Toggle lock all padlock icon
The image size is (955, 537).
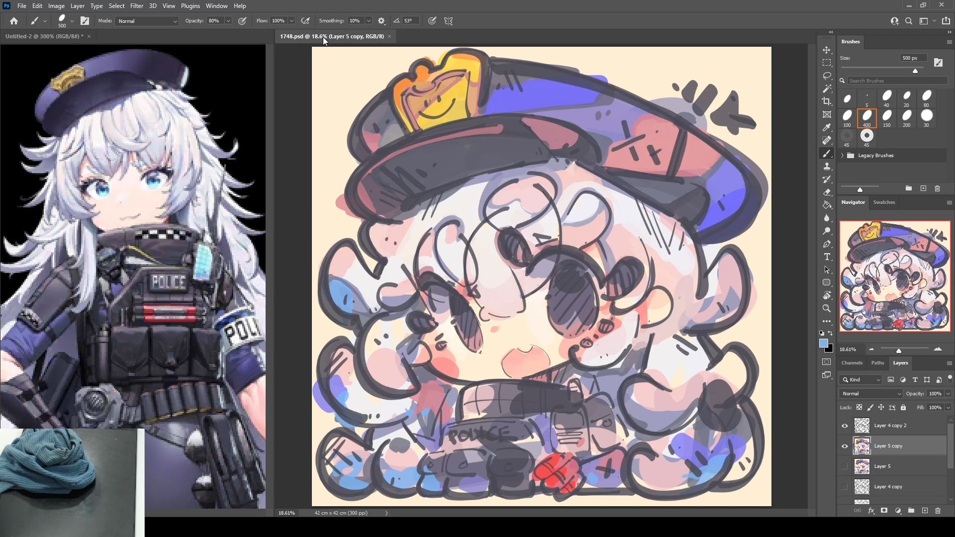[x=903, y=407]
